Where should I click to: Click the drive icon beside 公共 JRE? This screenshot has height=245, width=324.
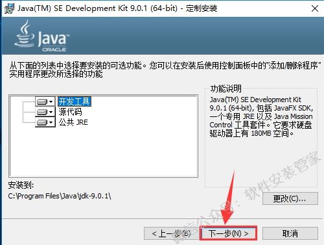42,122
